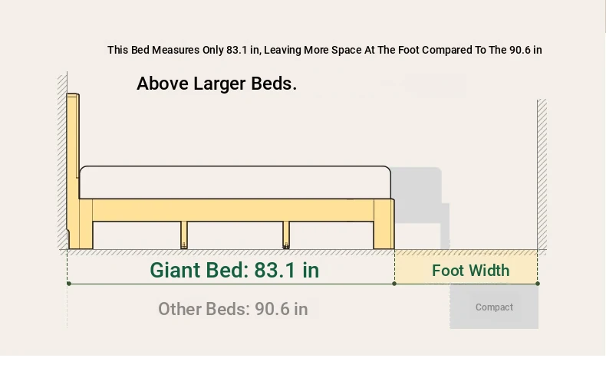Click the dimension line's left endpoint dot

(69, 284)
